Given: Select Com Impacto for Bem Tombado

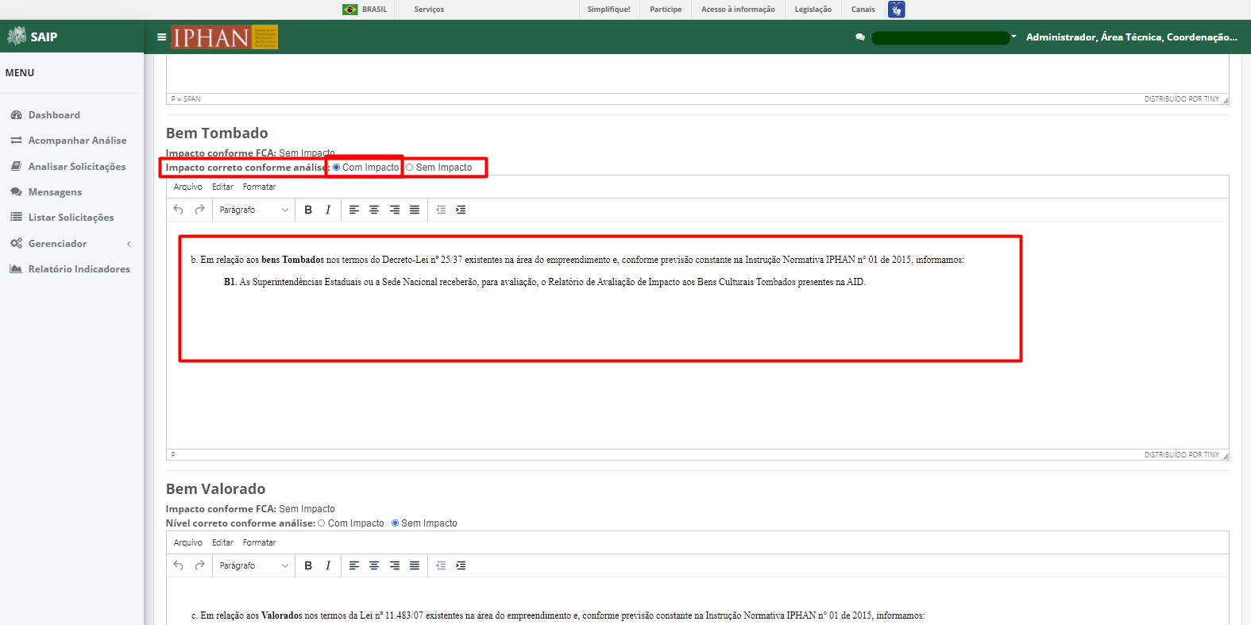Looking at the screenshot, I should coord(337,168).
